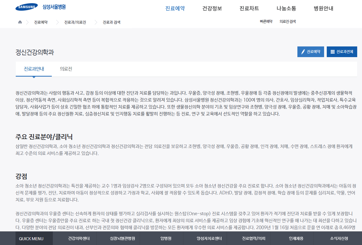
Task: Click the home icon in the breadcrumb
Action: [20, 22]
